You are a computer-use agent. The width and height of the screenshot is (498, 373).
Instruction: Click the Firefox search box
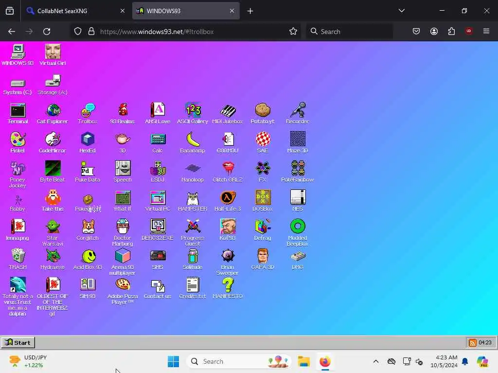point(349,32)
